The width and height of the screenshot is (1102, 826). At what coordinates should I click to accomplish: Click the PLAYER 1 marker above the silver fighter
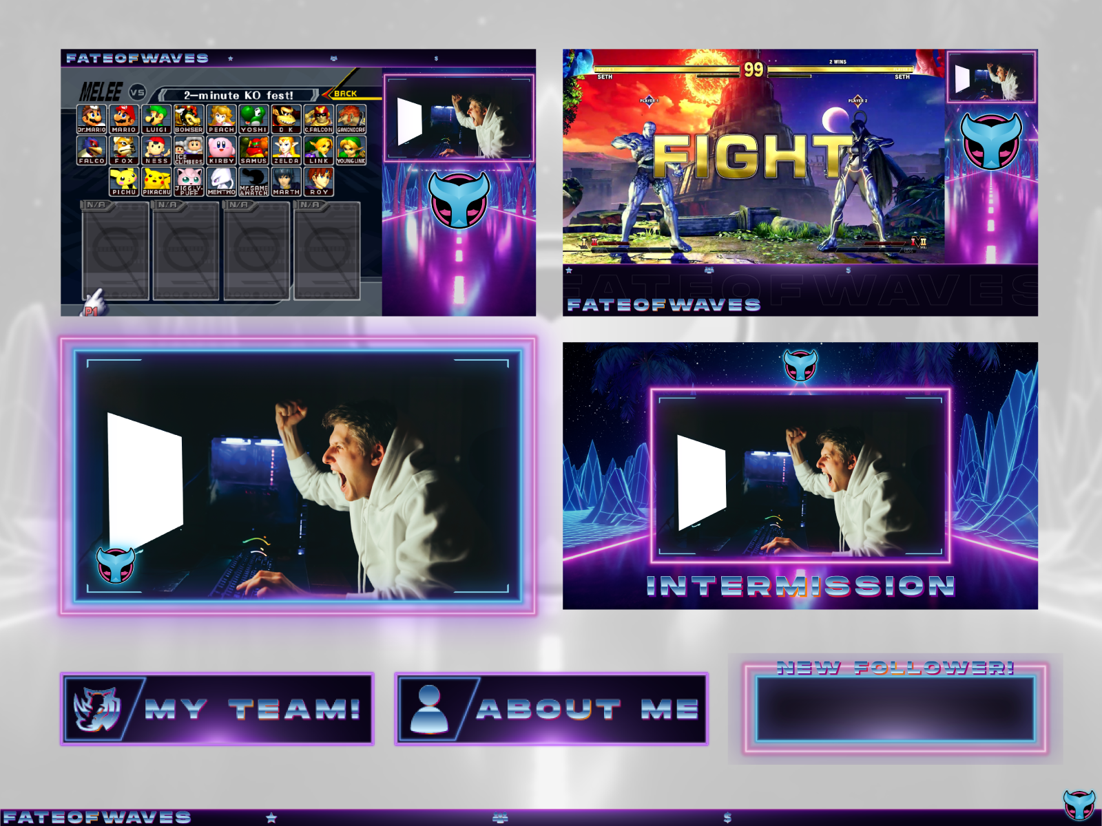[x=649, y=101]
